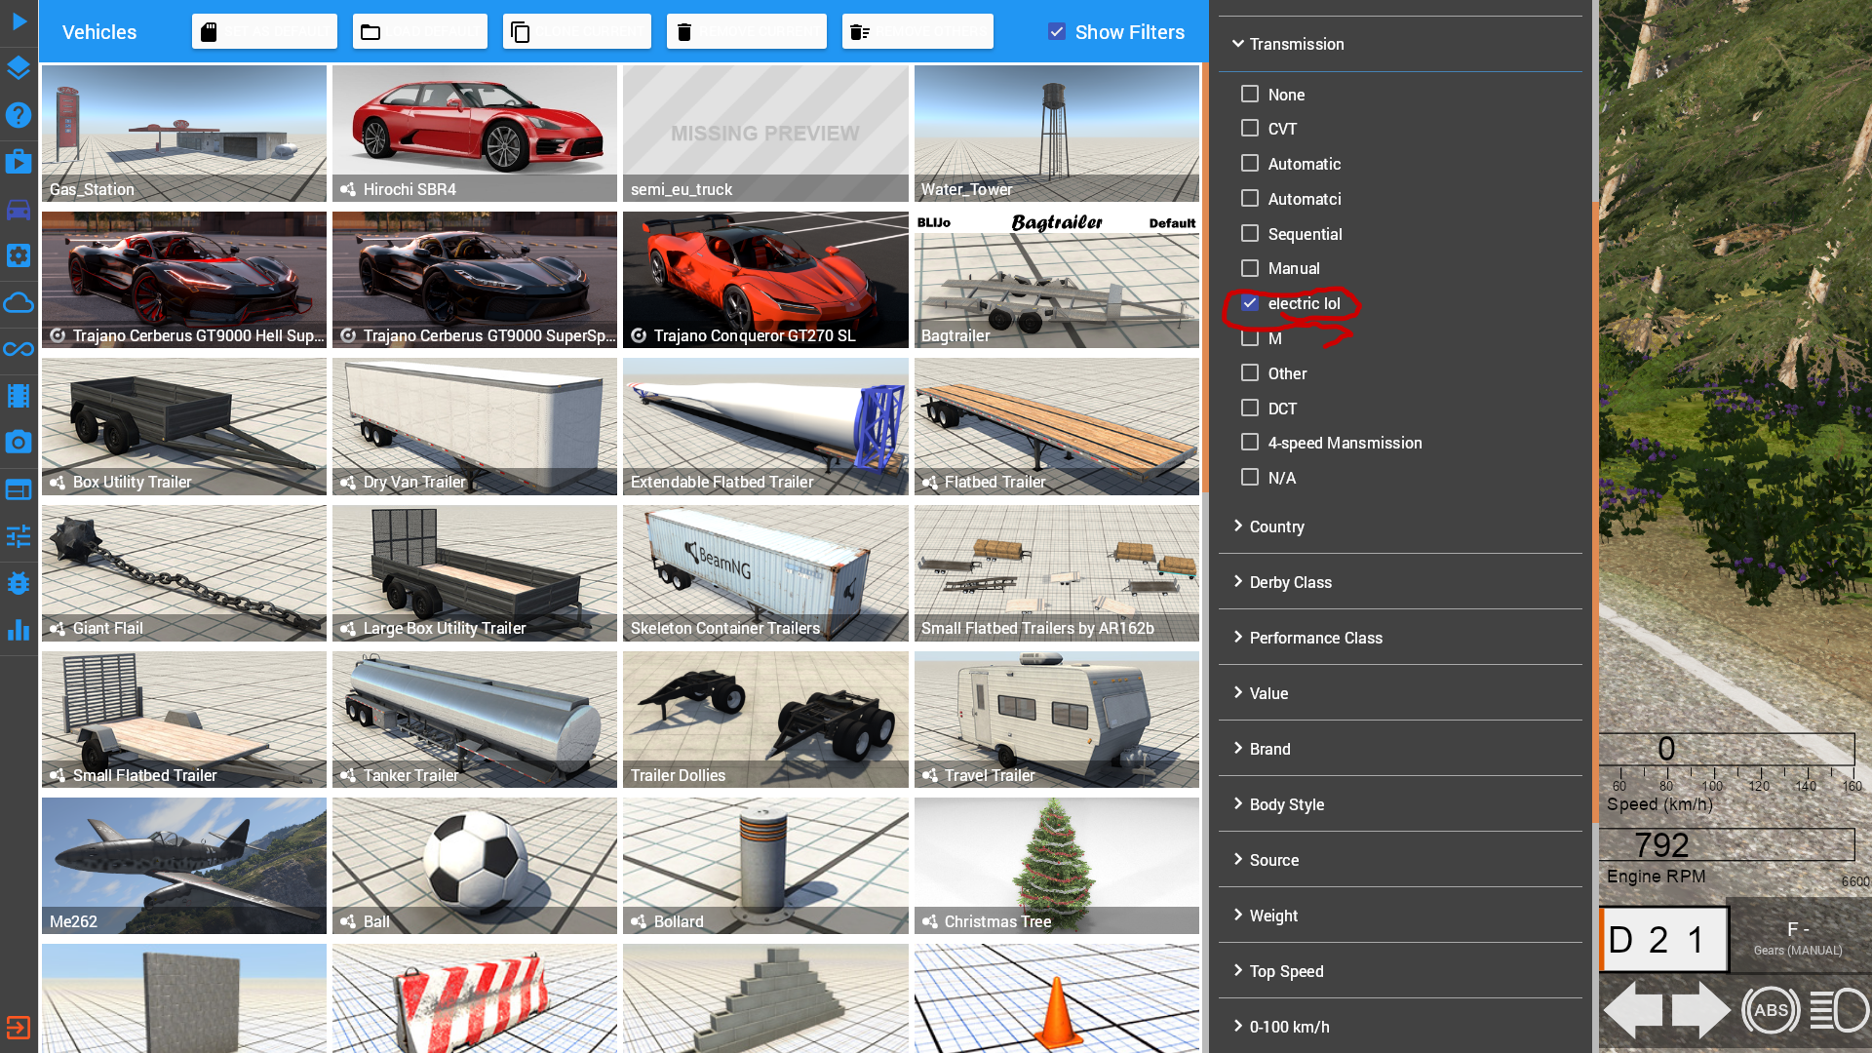Expand the 0-100 km/h filter section
This screenshot has width=1872, height=1053.
click(1400, 1027)
